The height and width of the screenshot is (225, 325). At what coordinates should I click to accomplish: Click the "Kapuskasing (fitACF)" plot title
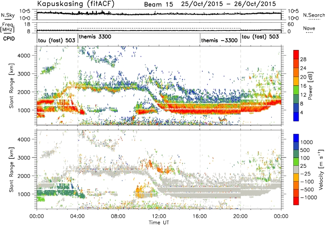(x=76, y=4)
